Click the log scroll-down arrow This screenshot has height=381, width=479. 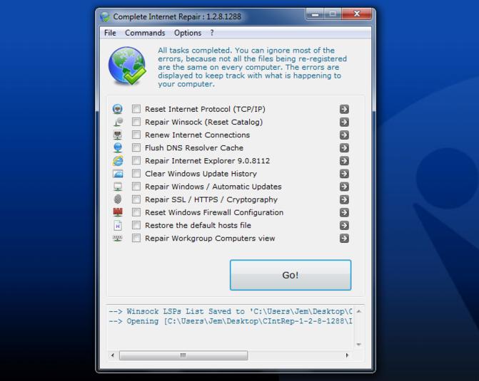pyautogui.click(x=359, y=345)
